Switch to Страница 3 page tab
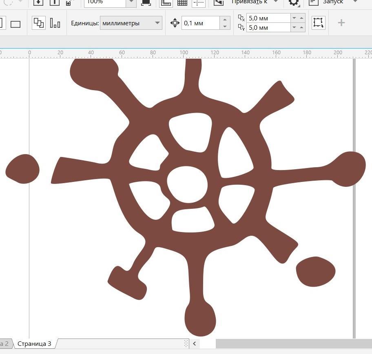 tap(35, 343)
